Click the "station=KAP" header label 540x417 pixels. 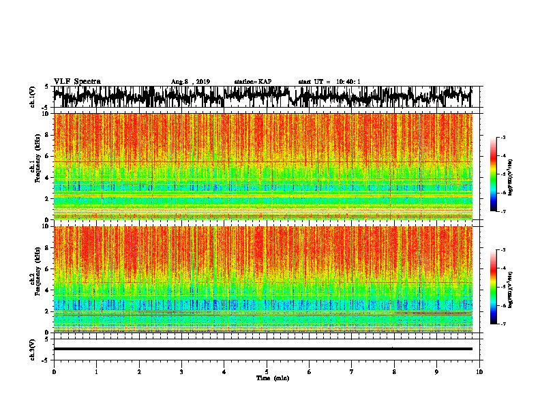(x=253, y=82)
